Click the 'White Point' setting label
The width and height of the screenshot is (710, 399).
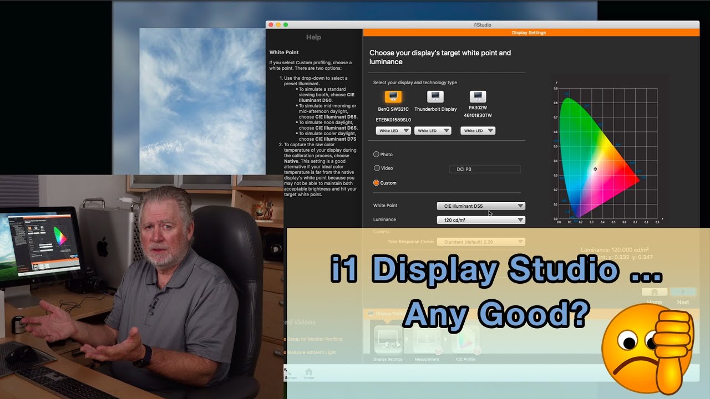point(385,206)
